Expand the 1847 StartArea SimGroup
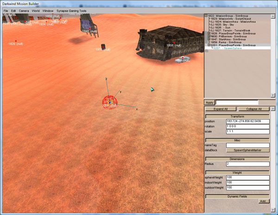The image size is (278, 215). [209, 39]
